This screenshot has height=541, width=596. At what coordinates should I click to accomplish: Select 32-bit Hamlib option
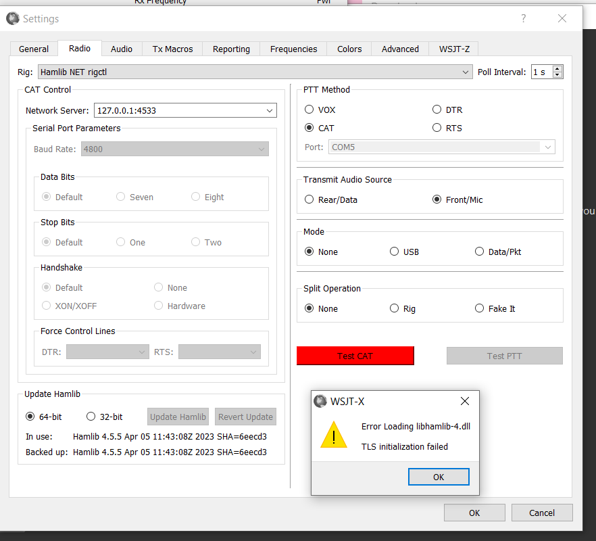tap(104, 417)
